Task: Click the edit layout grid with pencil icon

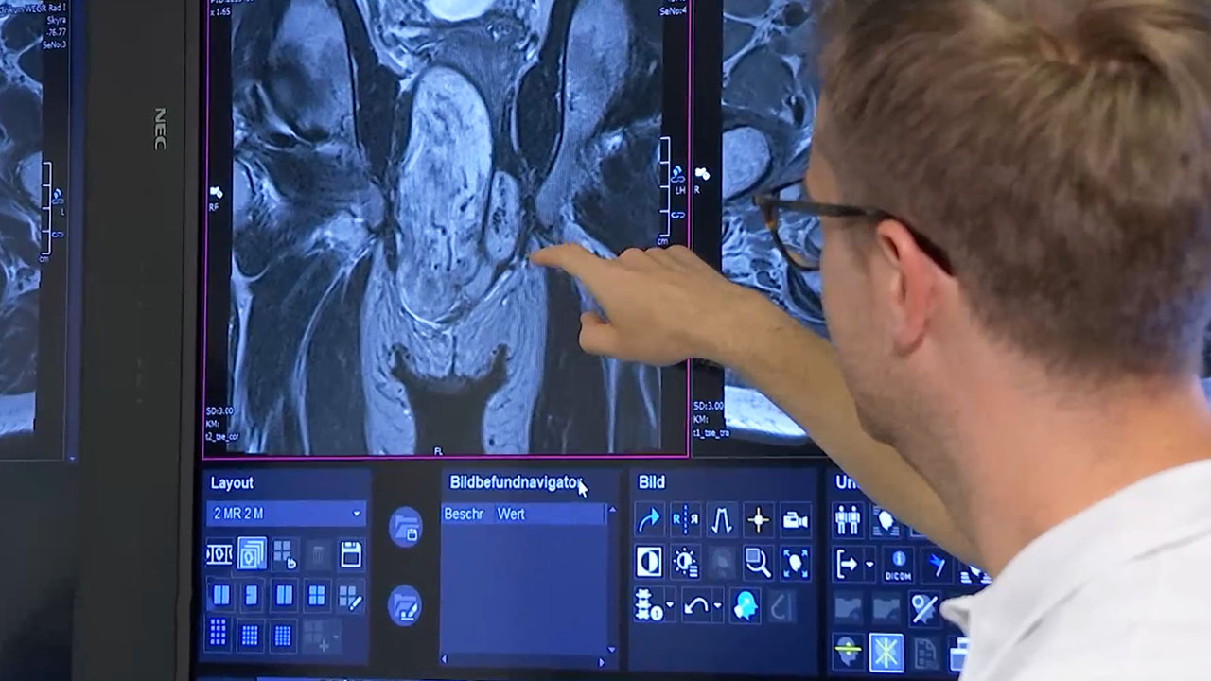Action: (x=350, y=596)
